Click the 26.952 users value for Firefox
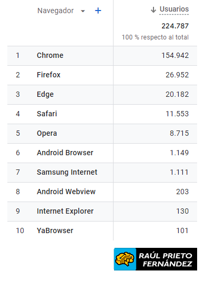The image size is (205, 281). point(177,75)
